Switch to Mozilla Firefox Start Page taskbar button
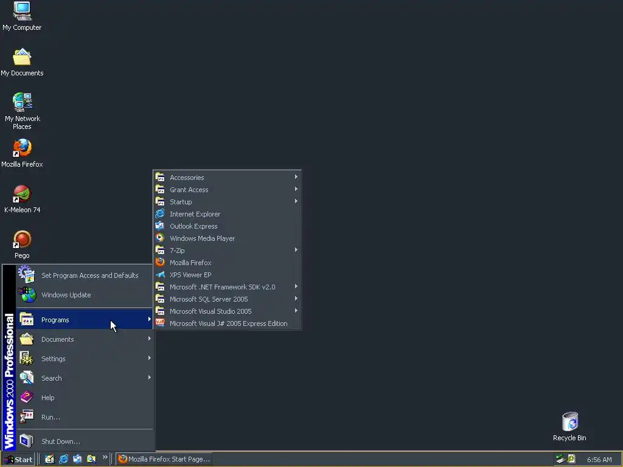Viewport: 623px width, 467px height. click(x=164, y=459)
